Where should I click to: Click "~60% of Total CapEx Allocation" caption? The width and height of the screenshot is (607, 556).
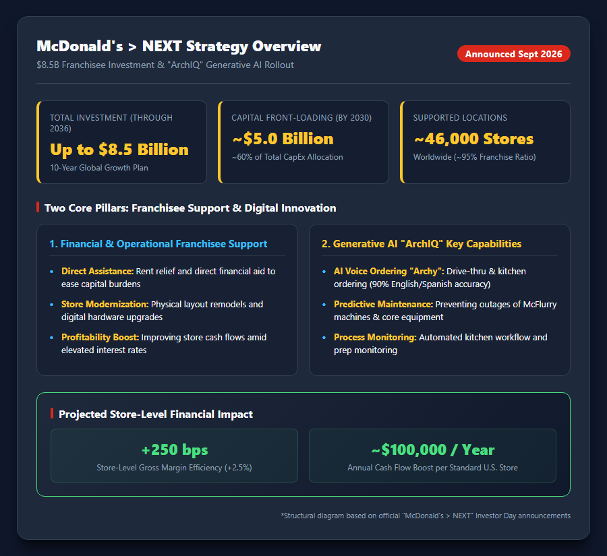pyautogui.click(x=287, y=157)
